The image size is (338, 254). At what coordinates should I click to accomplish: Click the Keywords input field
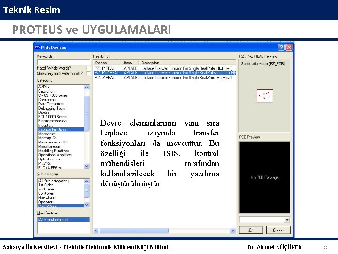(63, 62)
